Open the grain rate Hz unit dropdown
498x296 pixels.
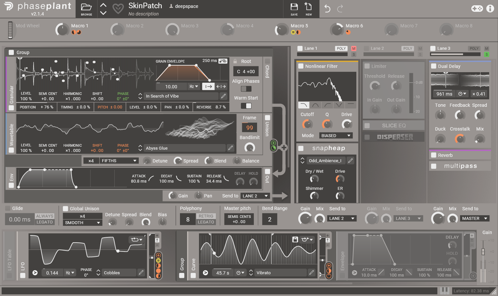(193, 86)
